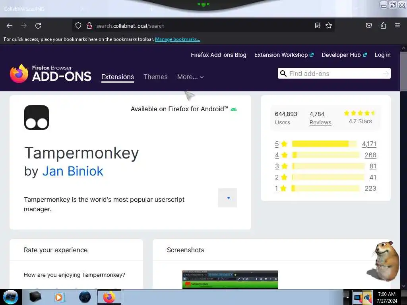This screenshot has width=407, height=305.
Task: Click Log in
Action: (x=383, y=55)
